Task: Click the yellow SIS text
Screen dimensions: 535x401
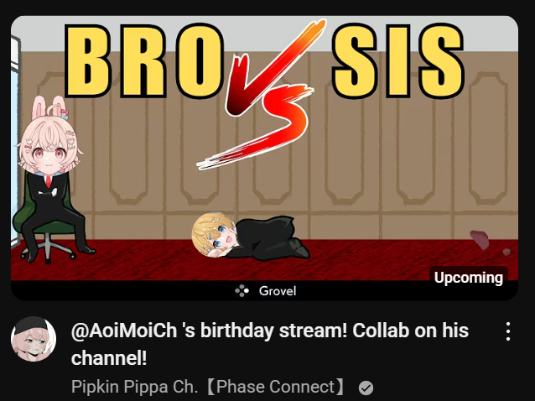Action: (398, 60)
